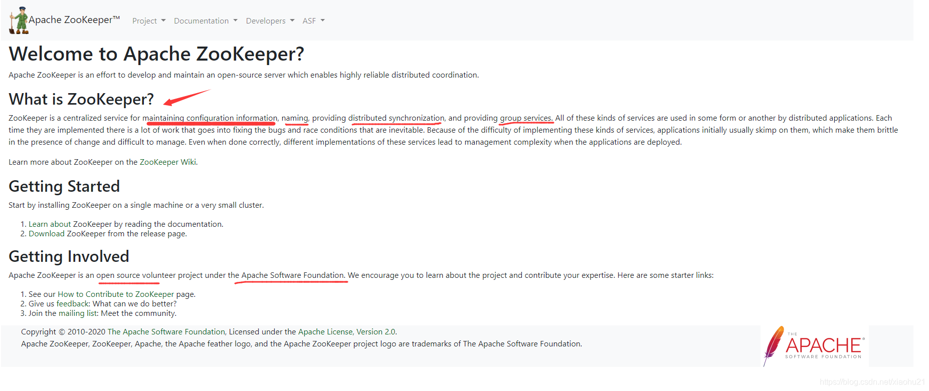The image size is (929, 391).
Task: Click the 'What is ZooKeeper?' heading
Action: [x=81, y=99]
